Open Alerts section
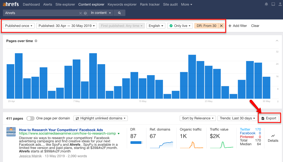 [x=48, y=4]
